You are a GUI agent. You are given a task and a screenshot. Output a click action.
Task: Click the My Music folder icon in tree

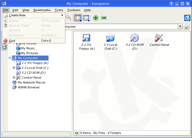[18, 48]
